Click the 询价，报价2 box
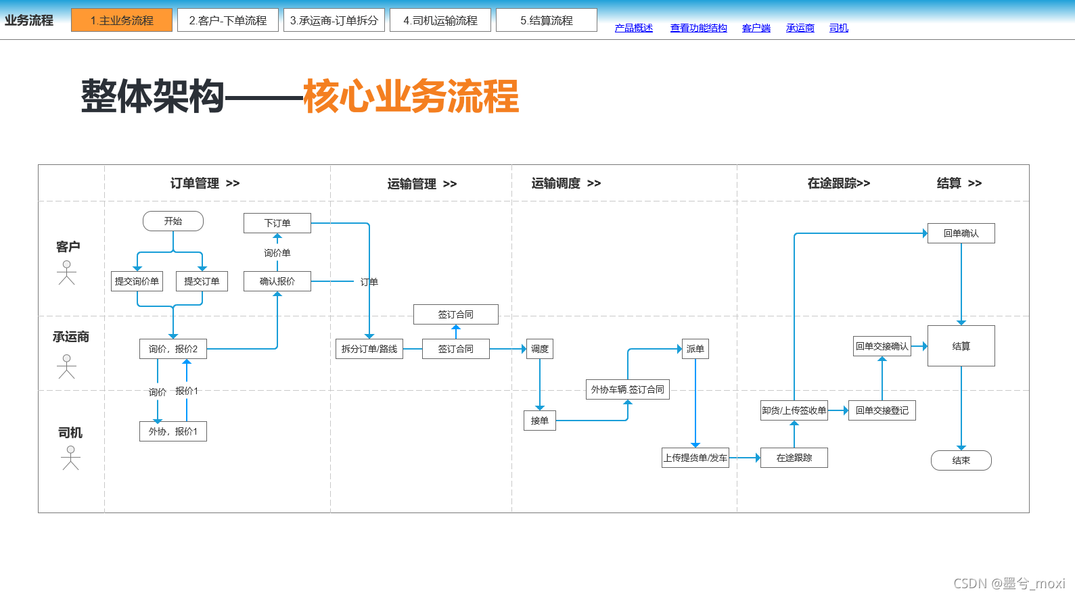This screenshot has height=597, width=1075. pos(173,349)
